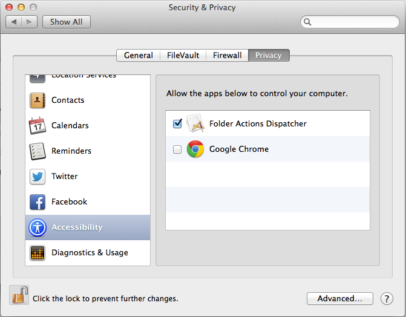The width and height of the screenshot is (406, 317).
Task: Click the Show All button
Action: [66, 22]
